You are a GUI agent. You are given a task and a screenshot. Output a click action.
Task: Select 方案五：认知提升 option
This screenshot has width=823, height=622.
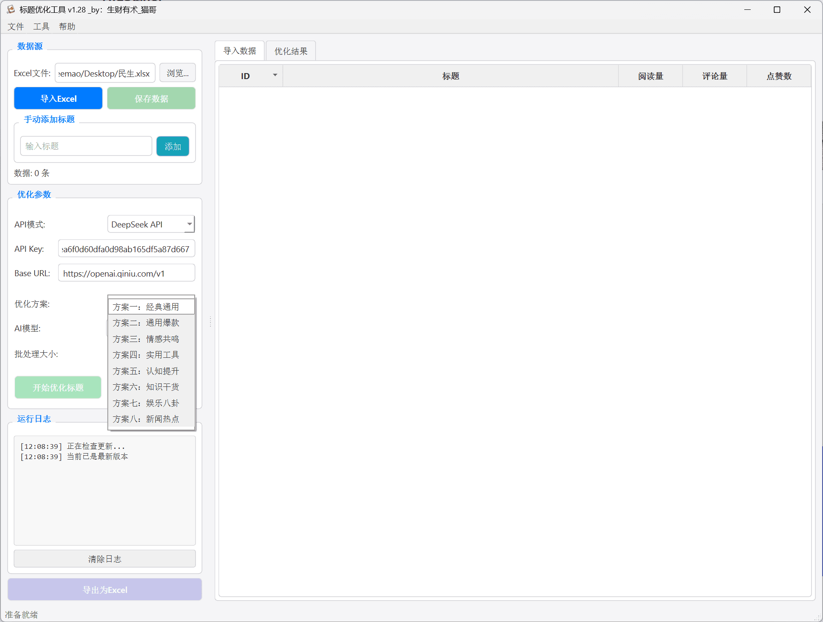point(146,371)
